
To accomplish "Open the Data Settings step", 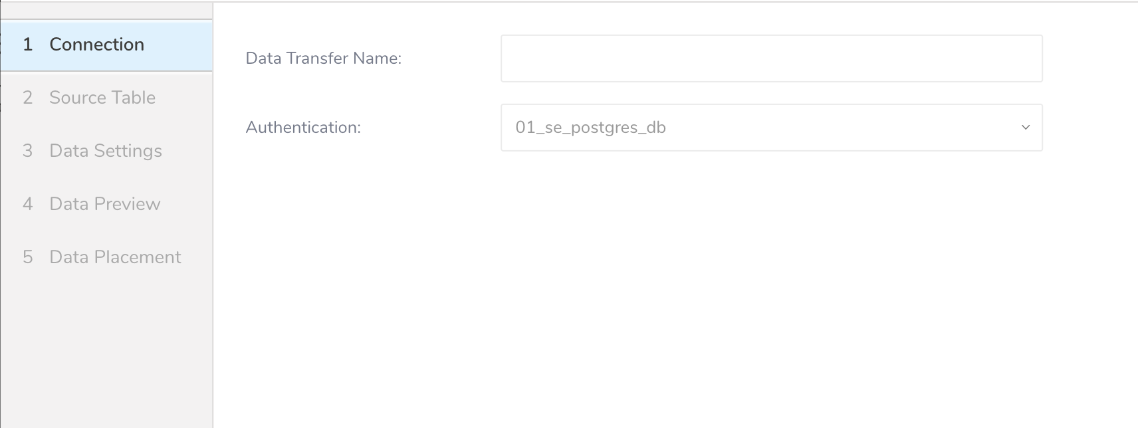I will [106, 151].
